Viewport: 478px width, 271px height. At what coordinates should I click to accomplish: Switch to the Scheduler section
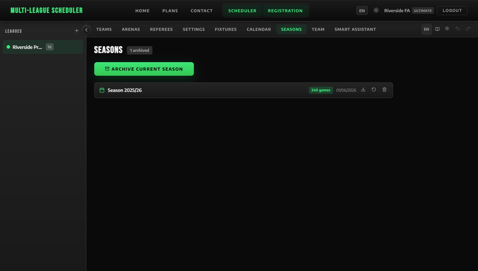pyautogui.click(x=242, y=11)
